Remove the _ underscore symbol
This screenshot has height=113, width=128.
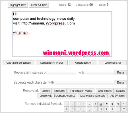coord(89,109)
